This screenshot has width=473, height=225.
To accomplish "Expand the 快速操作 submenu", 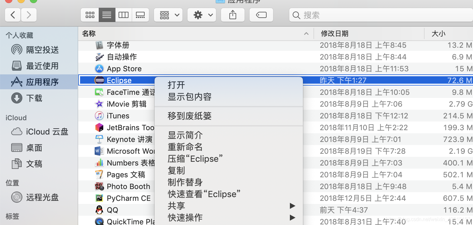I will 228,218.
